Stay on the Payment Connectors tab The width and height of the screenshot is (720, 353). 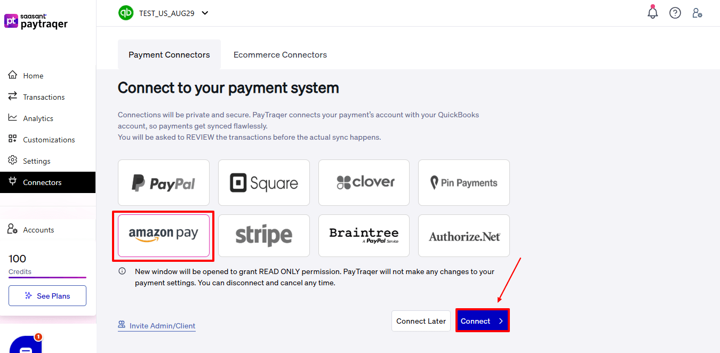[169, 54]
